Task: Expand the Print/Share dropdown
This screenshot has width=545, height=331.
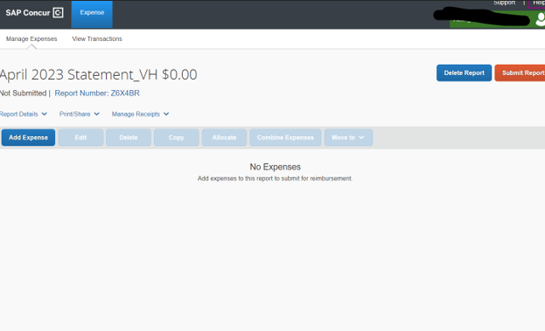Action: pos(80,114)
